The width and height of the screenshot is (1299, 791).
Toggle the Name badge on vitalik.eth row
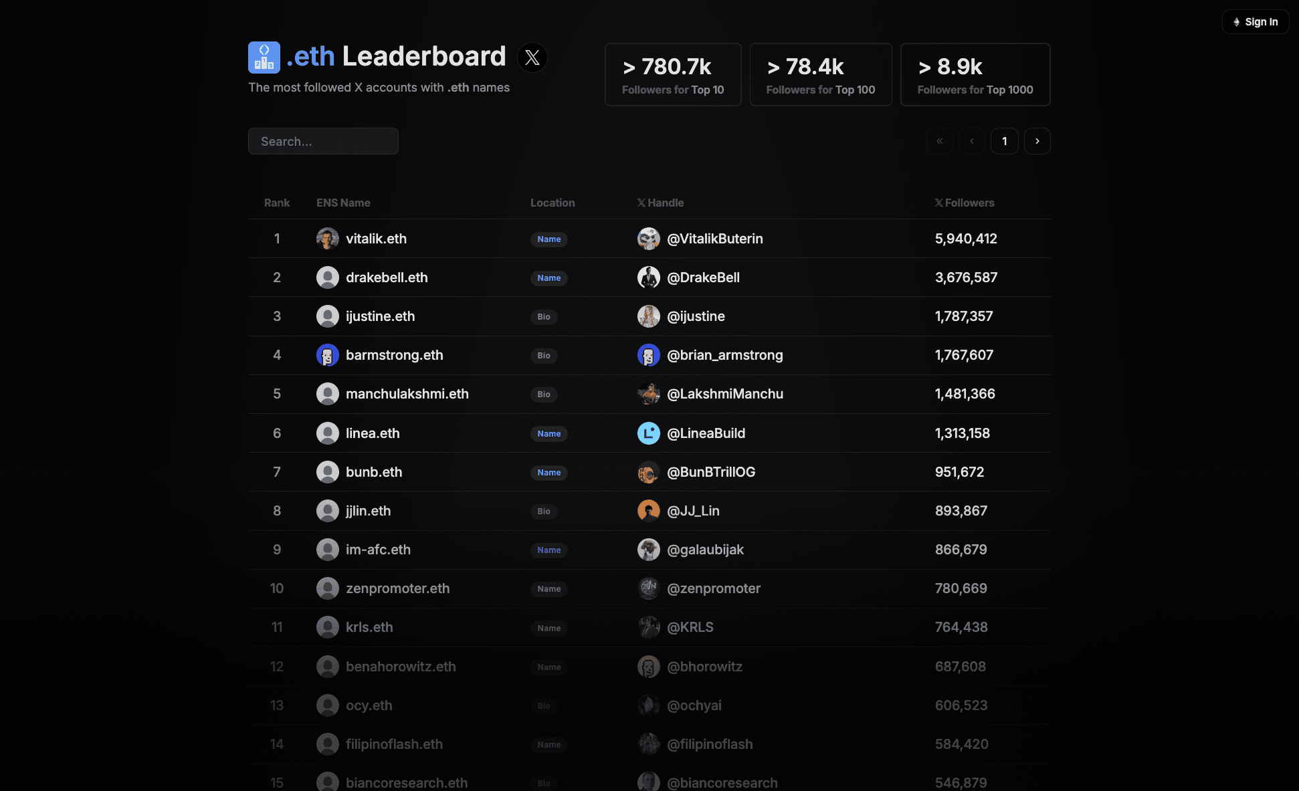click(x=549, y=239)
